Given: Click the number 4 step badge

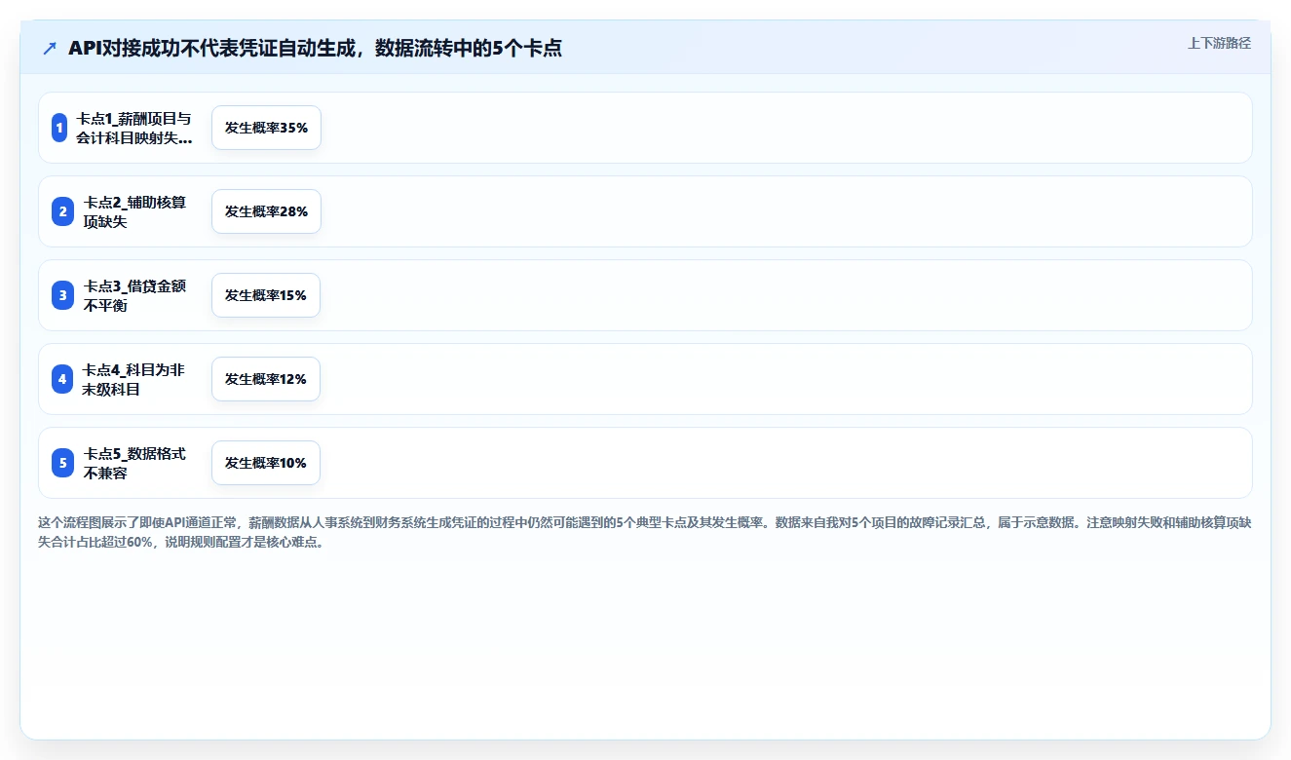Looking at the screenshot, I should pos(62,379).
